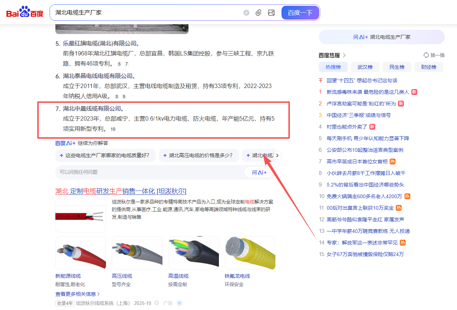Click the 换一换 refresh icon

pos(426,55)
